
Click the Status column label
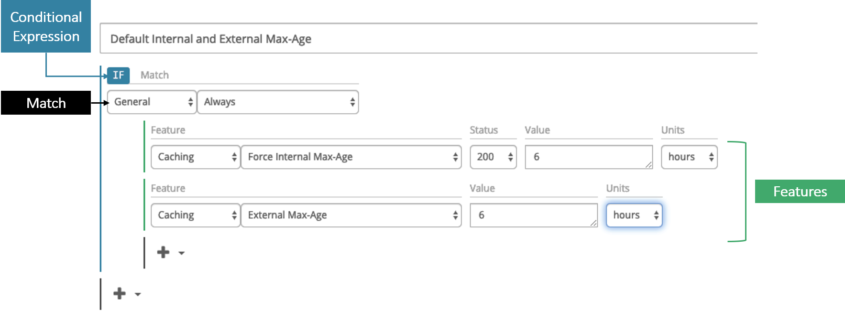click(x=483, y=130)
